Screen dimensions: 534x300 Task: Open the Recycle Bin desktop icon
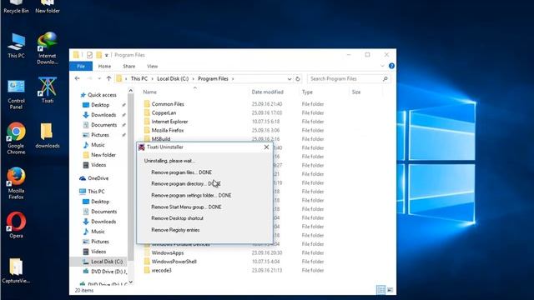(x=16, y=7)
